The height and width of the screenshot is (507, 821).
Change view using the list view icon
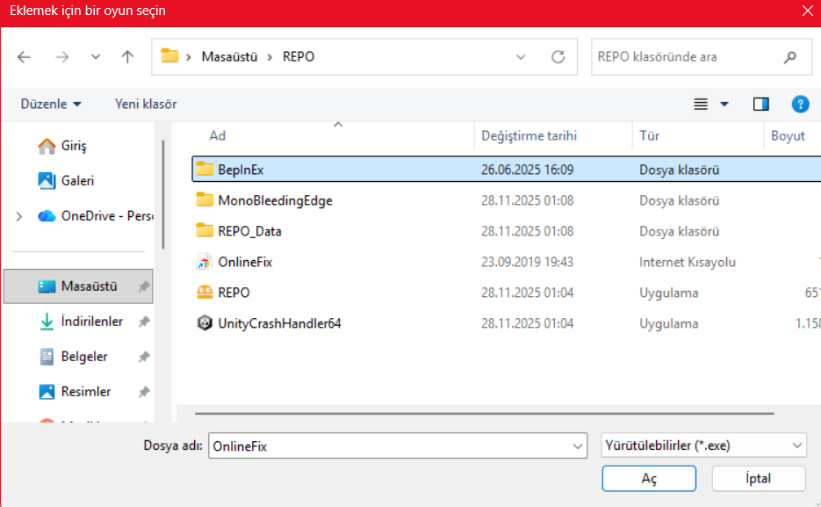click(x=701, y=104)
